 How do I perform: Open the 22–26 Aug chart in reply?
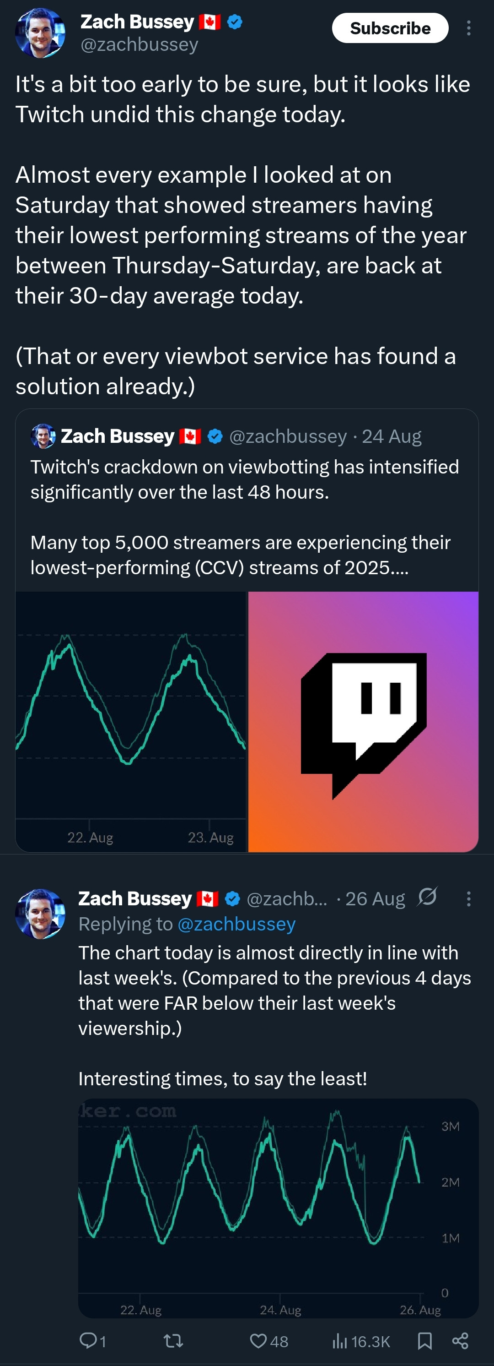pos(278,1208)
